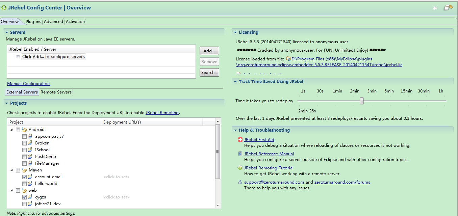Click the 5min mark on redeploy slider
458x216 pixels.
point(389,91)
